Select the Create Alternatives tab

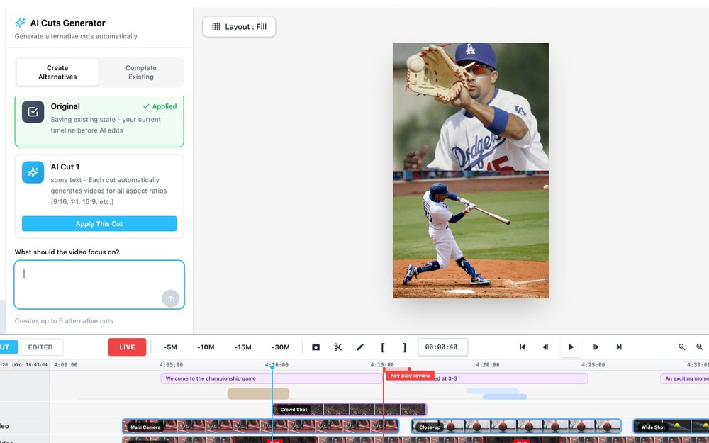click(x=57, y=72)
